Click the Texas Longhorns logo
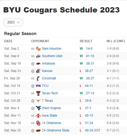 [38, 101]
